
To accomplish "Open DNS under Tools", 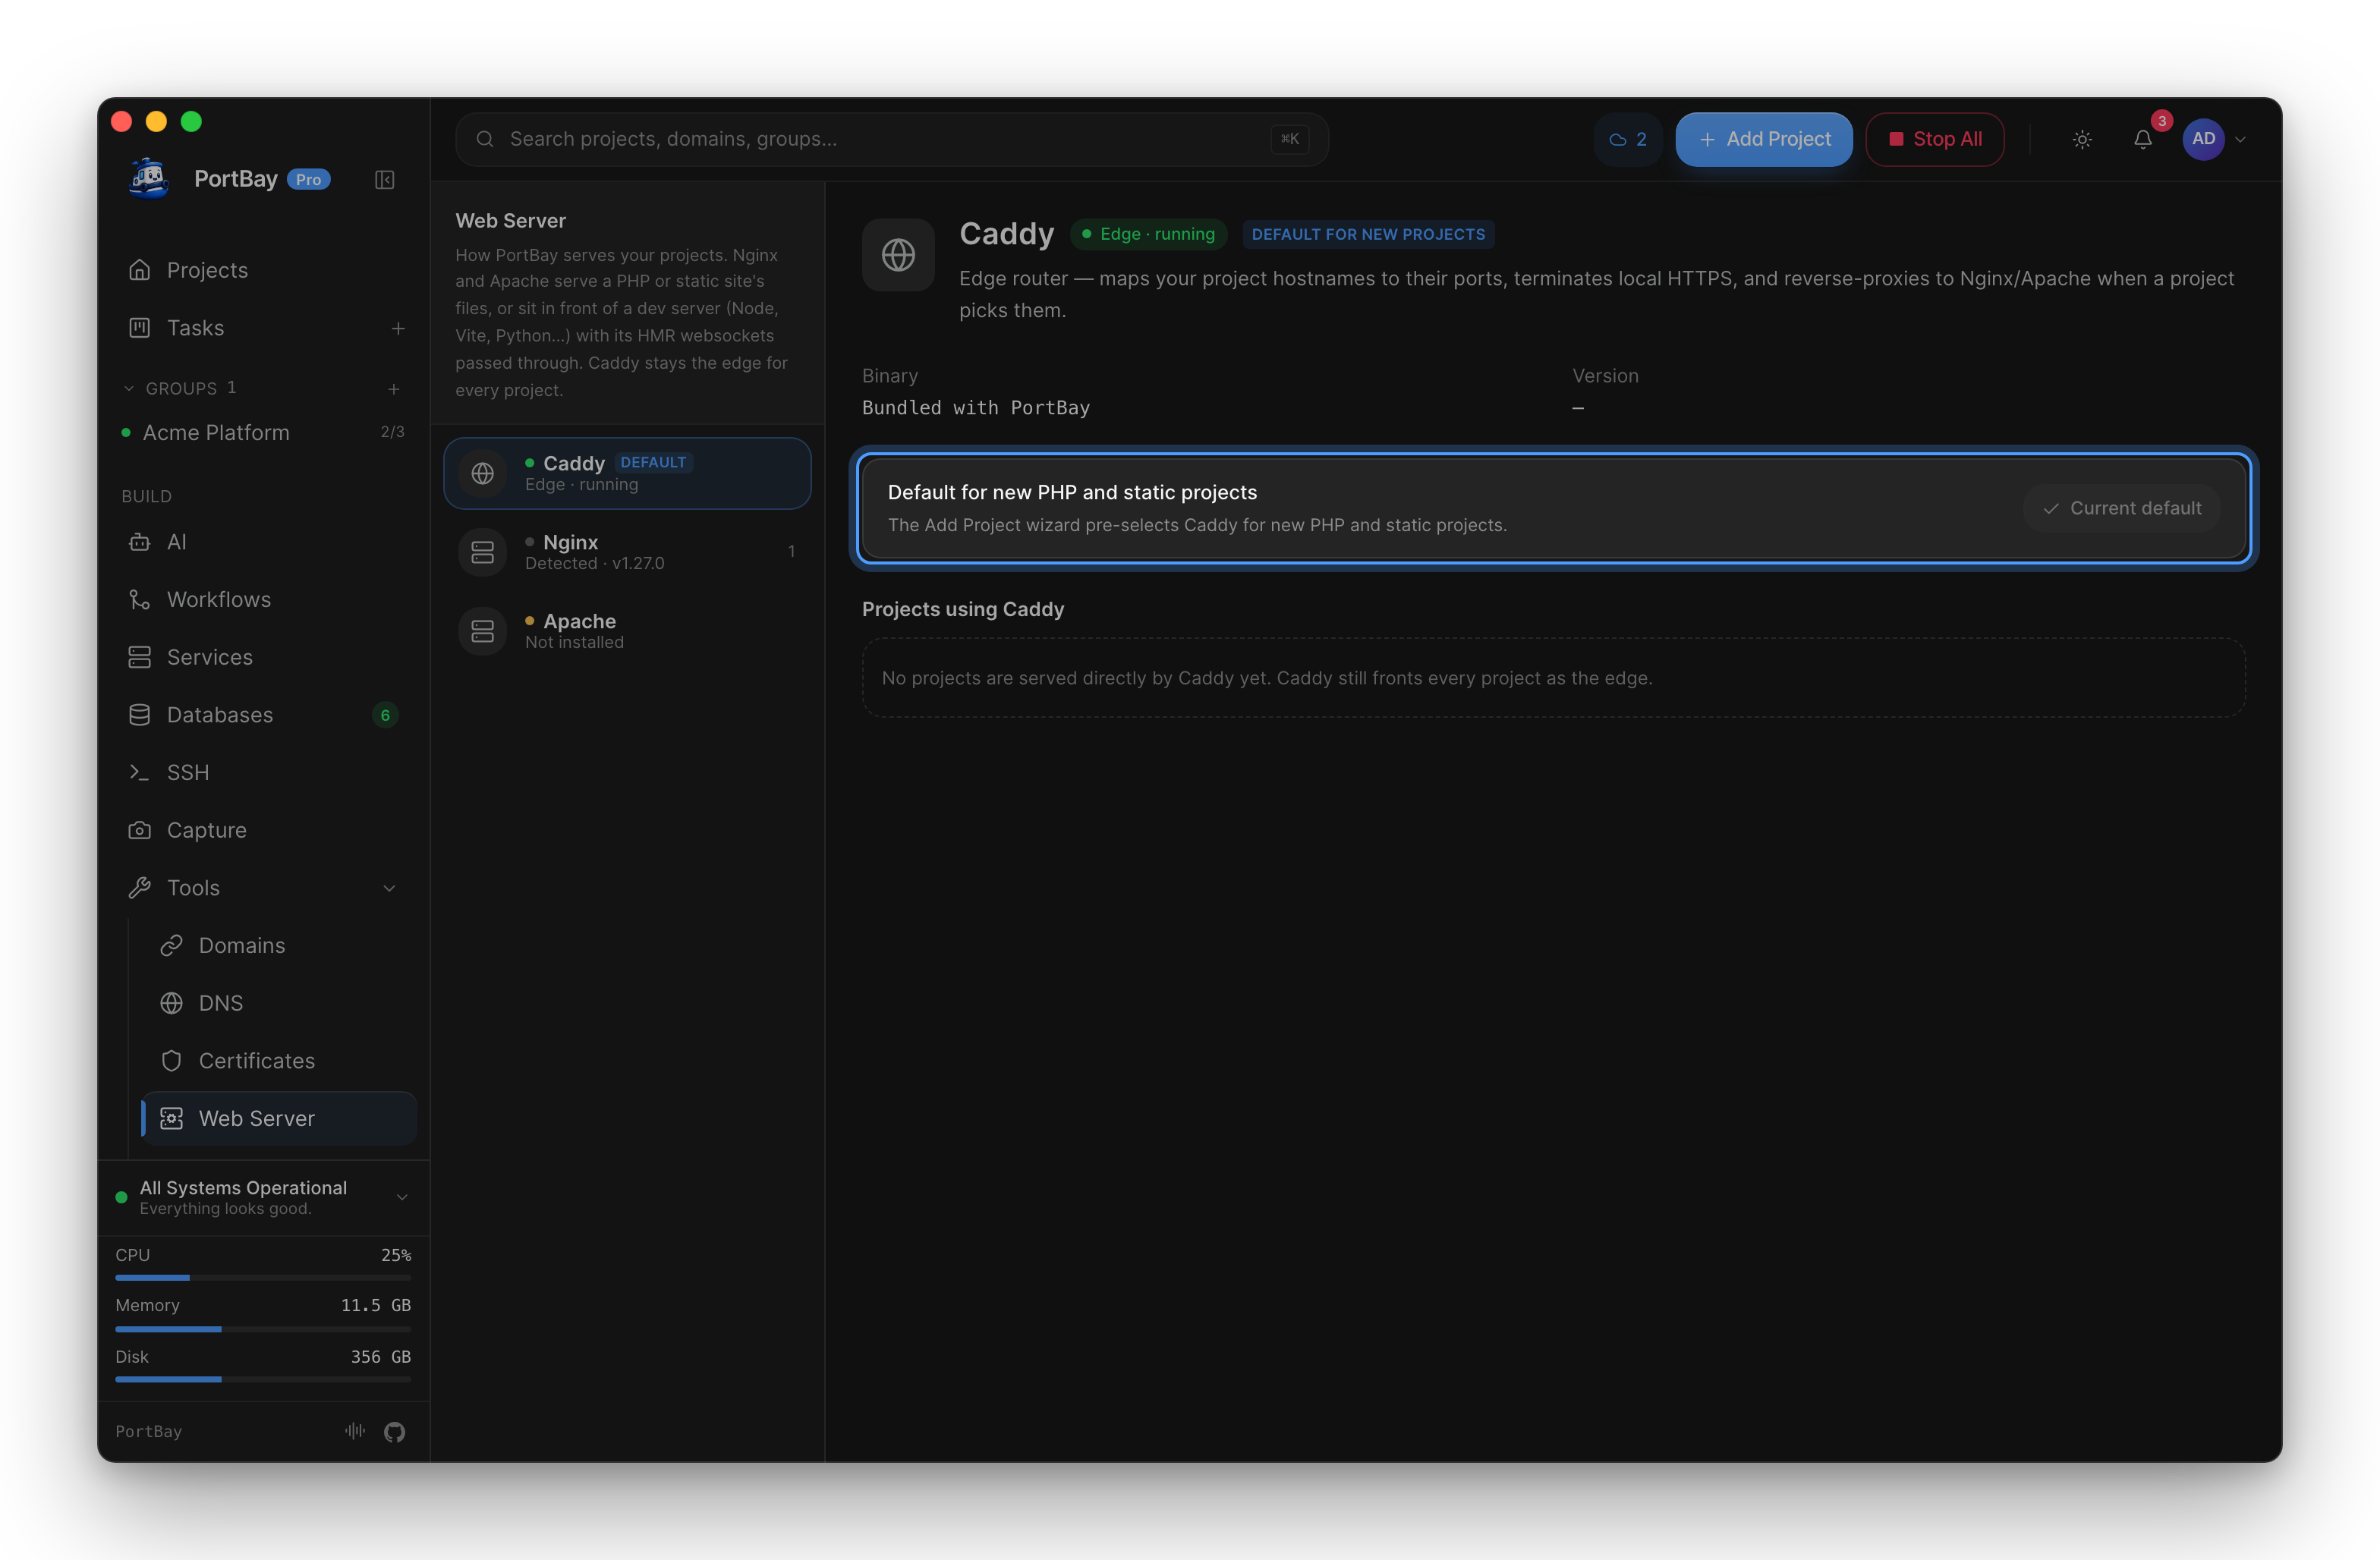I will (279, 1003).
